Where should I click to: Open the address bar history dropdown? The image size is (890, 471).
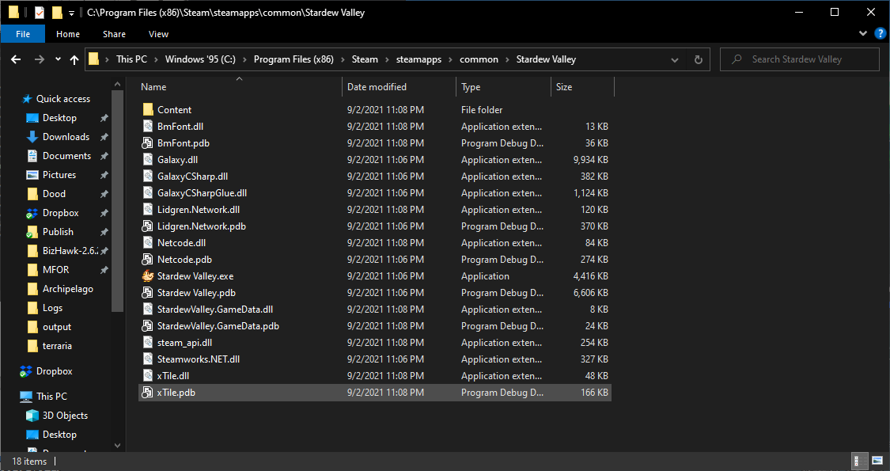tap(675, 59)
